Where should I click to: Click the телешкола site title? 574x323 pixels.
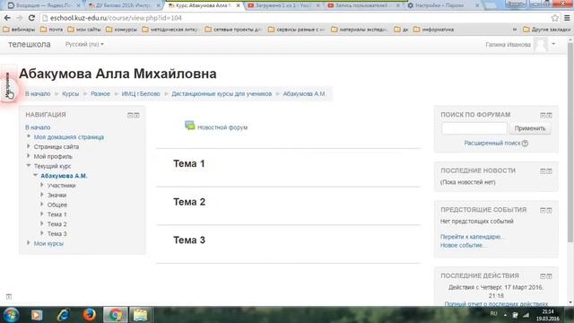coord(30,44)
